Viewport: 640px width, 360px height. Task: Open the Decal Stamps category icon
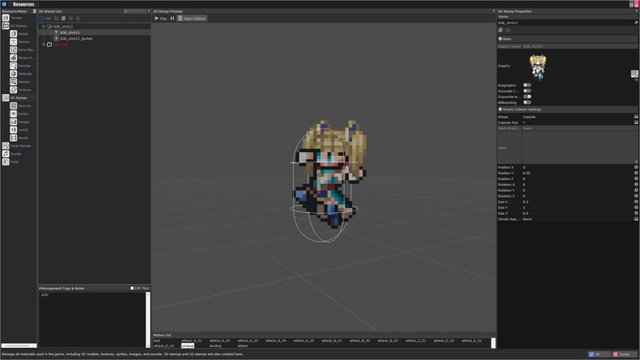[x=6, y=146]
